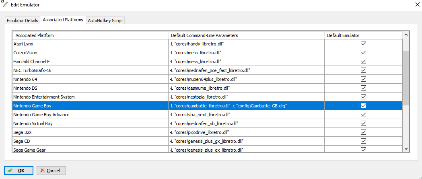Toggle Default Emulator for Nintendo DS
The image size is (422, 179).
tap(363, 88)
